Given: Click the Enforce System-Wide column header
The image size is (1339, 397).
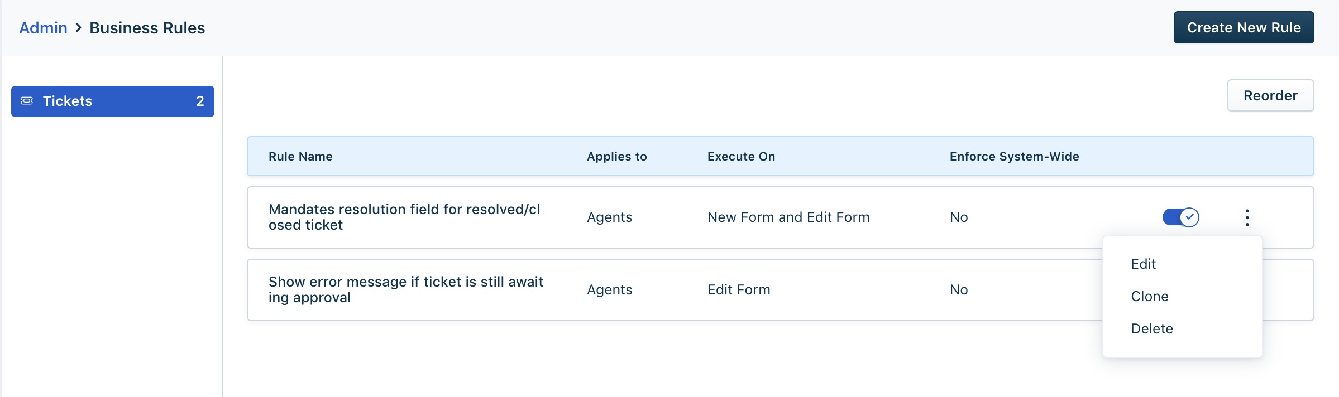Looking at the screenshot, I should [1014, 156].
